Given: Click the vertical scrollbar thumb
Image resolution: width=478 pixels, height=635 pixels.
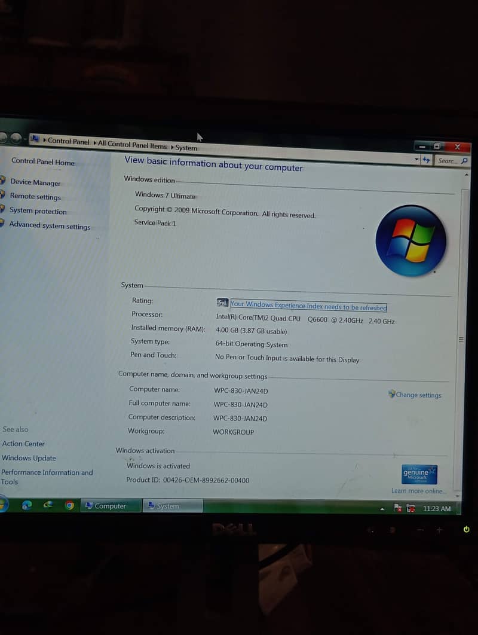Looking at the screenshot, I should pyautogui.click(x=461, y=339).
